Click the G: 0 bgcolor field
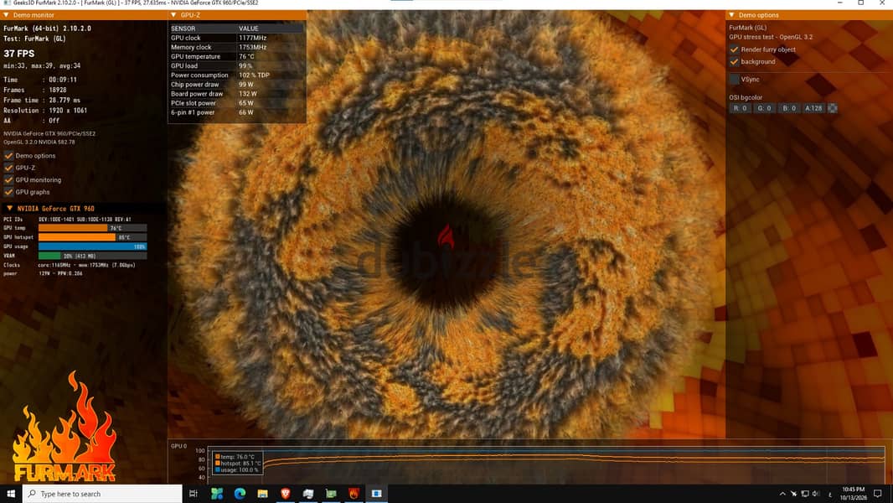Image resolution: width=893 pixels, height=503 pixels. pyautogui.click(x=764, y=108)
